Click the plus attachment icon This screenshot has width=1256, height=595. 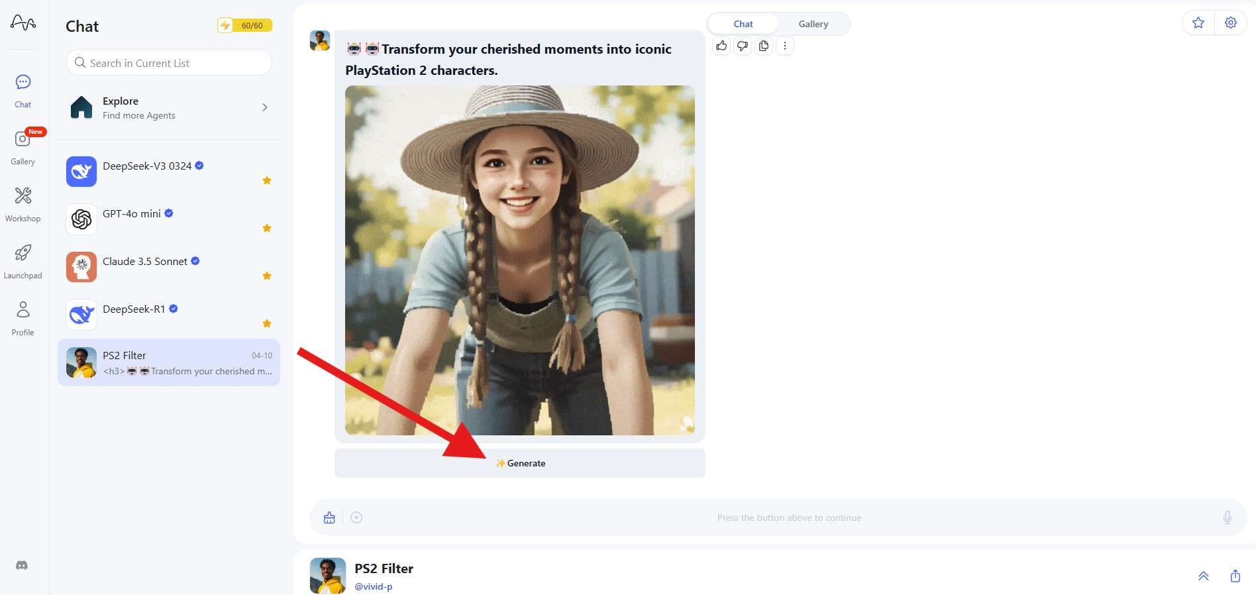pos(356,517)
